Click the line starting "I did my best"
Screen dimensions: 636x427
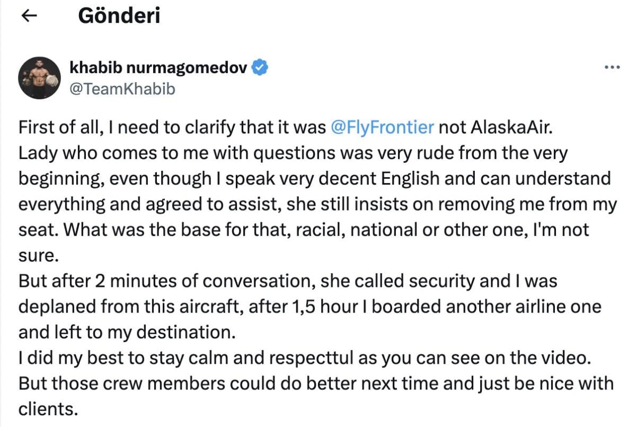click(304, 358)
